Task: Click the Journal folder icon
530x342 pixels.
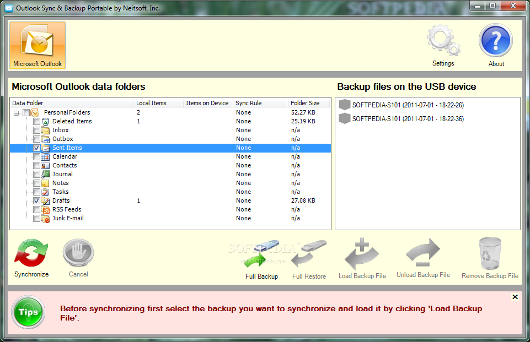Action: pos(45,174)
